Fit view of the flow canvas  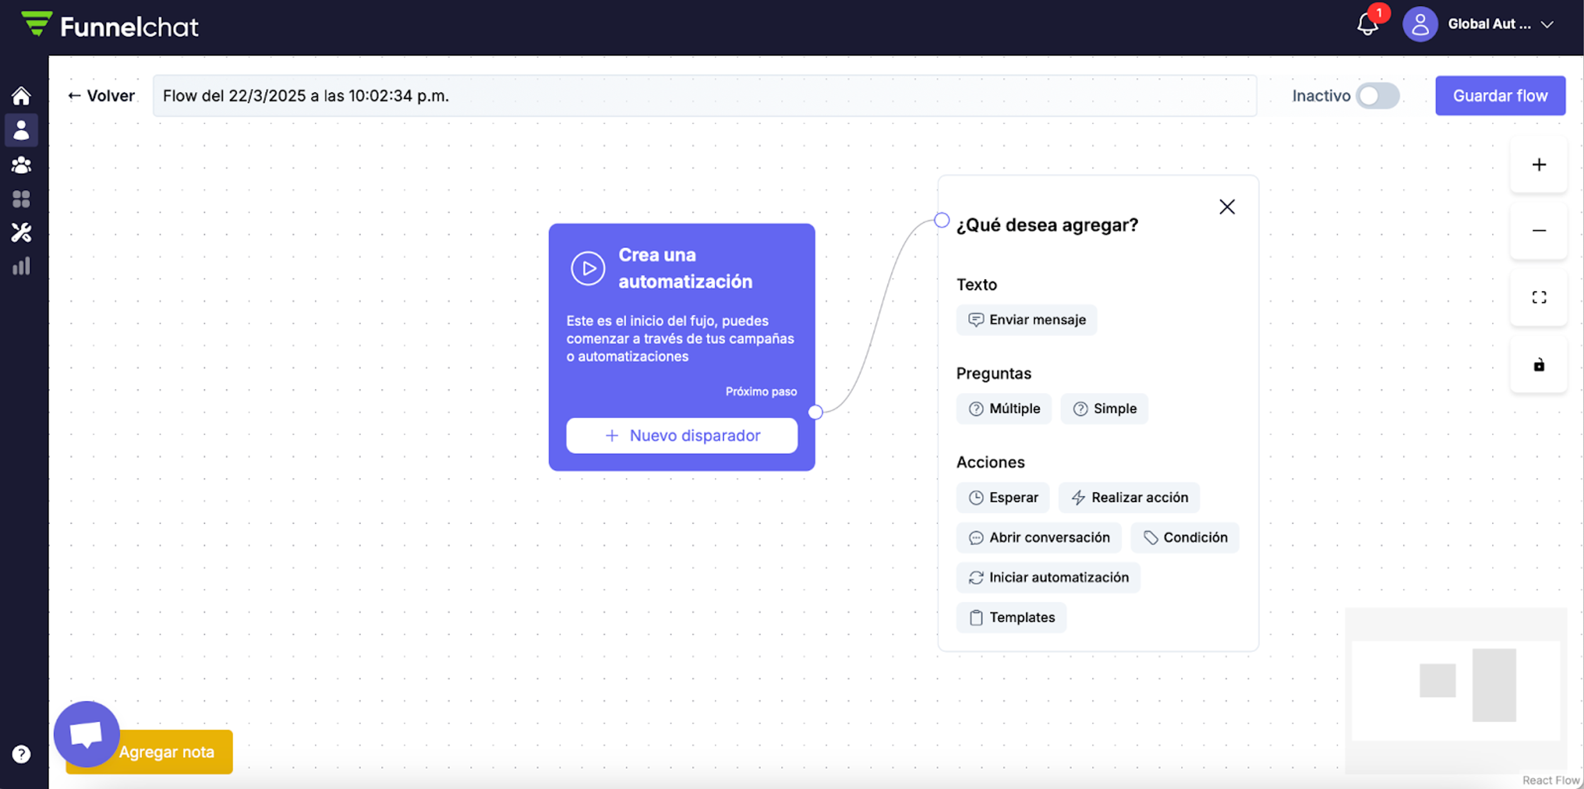1539,298
